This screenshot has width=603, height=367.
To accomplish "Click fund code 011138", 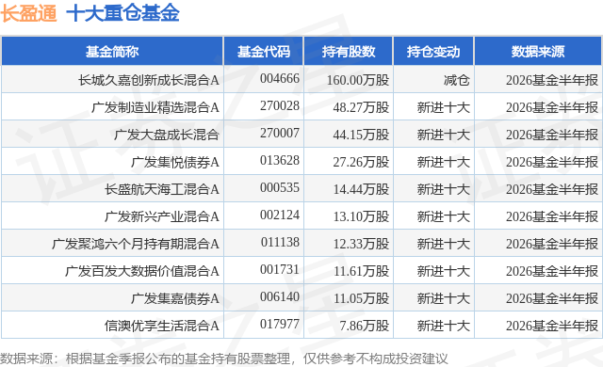I will [x=280, y=242].
